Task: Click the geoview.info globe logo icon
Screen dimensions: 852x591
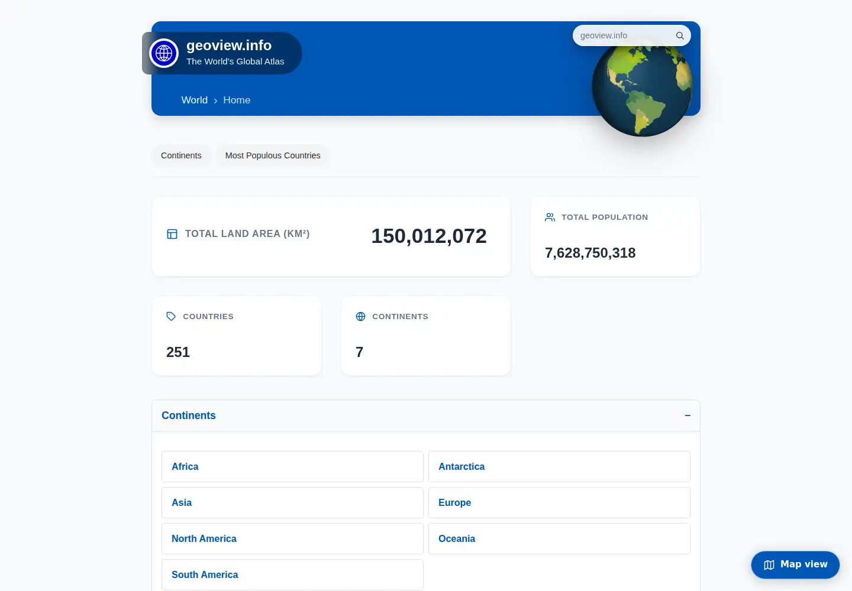Action: click(x=164, y=53)
